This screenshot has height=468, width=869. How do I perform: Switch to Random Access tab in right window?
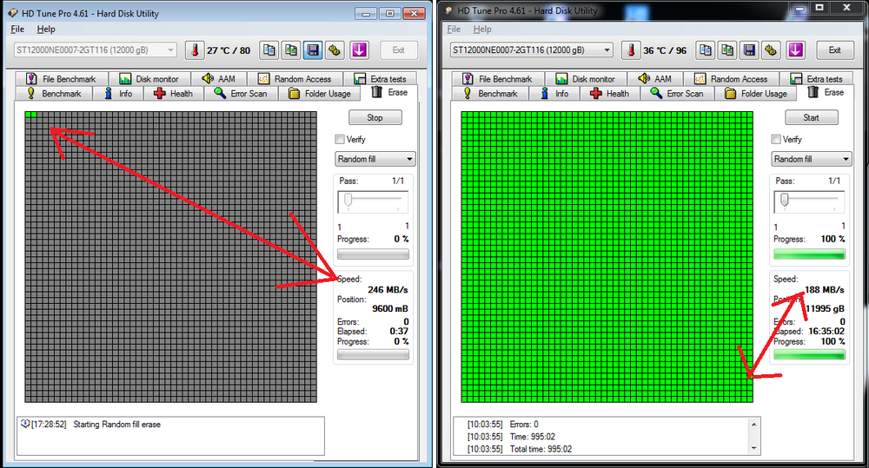click(x=732, y=79)
